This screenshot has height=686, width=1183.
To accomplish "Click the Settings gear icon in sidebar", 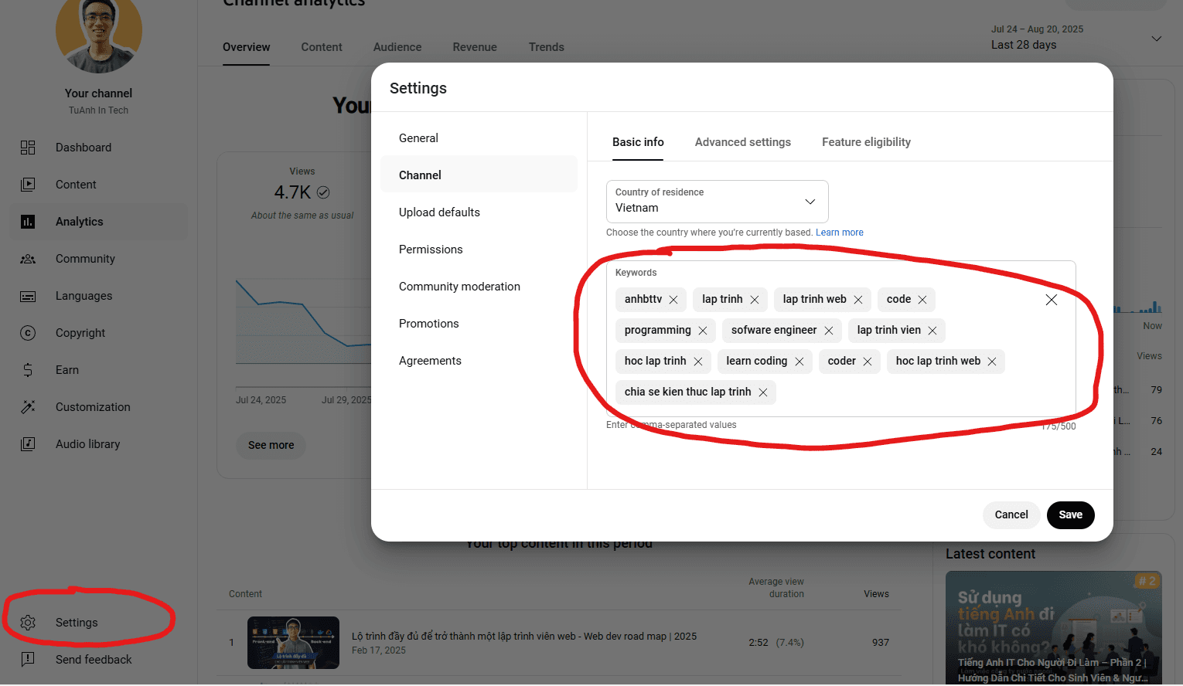I will click(x=28, y=623).
